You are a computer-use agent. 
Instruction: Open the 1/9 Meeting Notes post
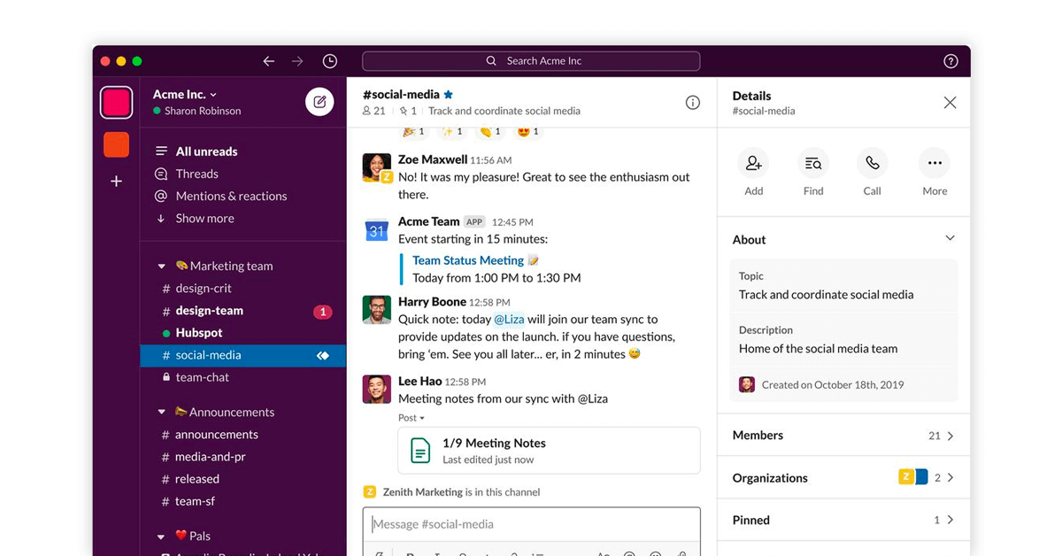549,451
